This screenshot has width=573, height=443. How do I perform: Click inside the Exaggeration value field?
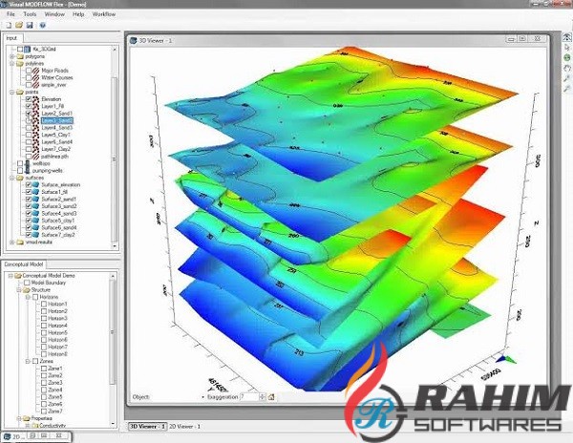(249, 397)
